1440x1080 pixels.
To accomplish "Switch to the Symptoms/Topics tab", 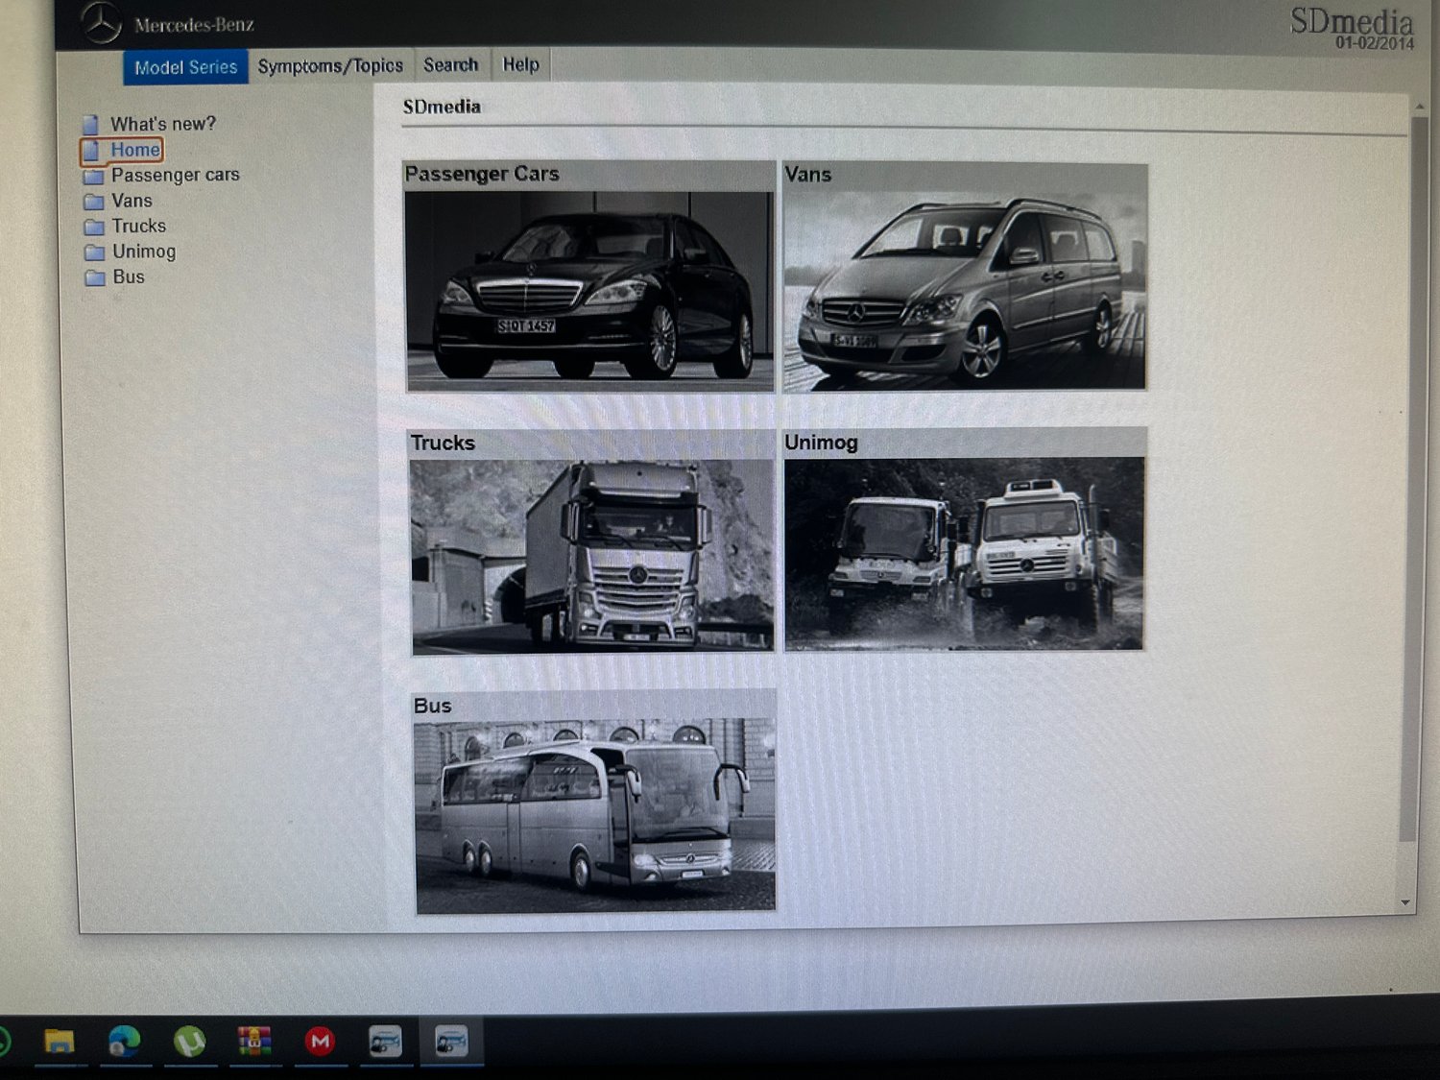I will 330,66.
